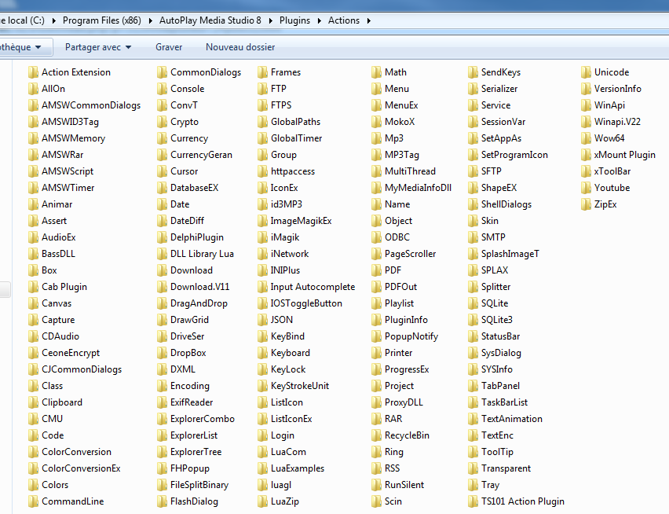Select the FTP folder icon
The height and width of the screenshot is (514, 669).
coord(263,89)
